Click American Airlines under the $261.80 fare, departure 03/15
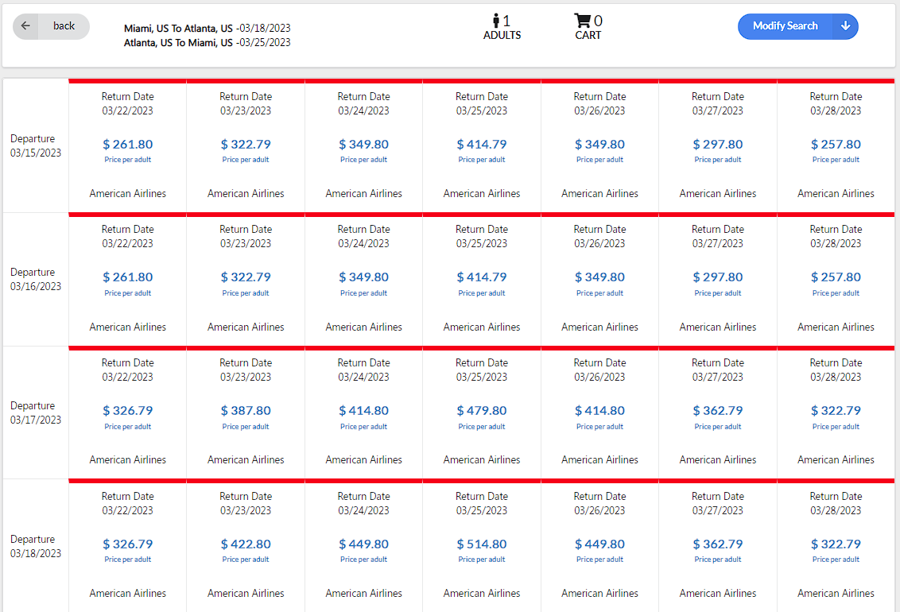The image size is (900, 612). (x=127, y=194)
